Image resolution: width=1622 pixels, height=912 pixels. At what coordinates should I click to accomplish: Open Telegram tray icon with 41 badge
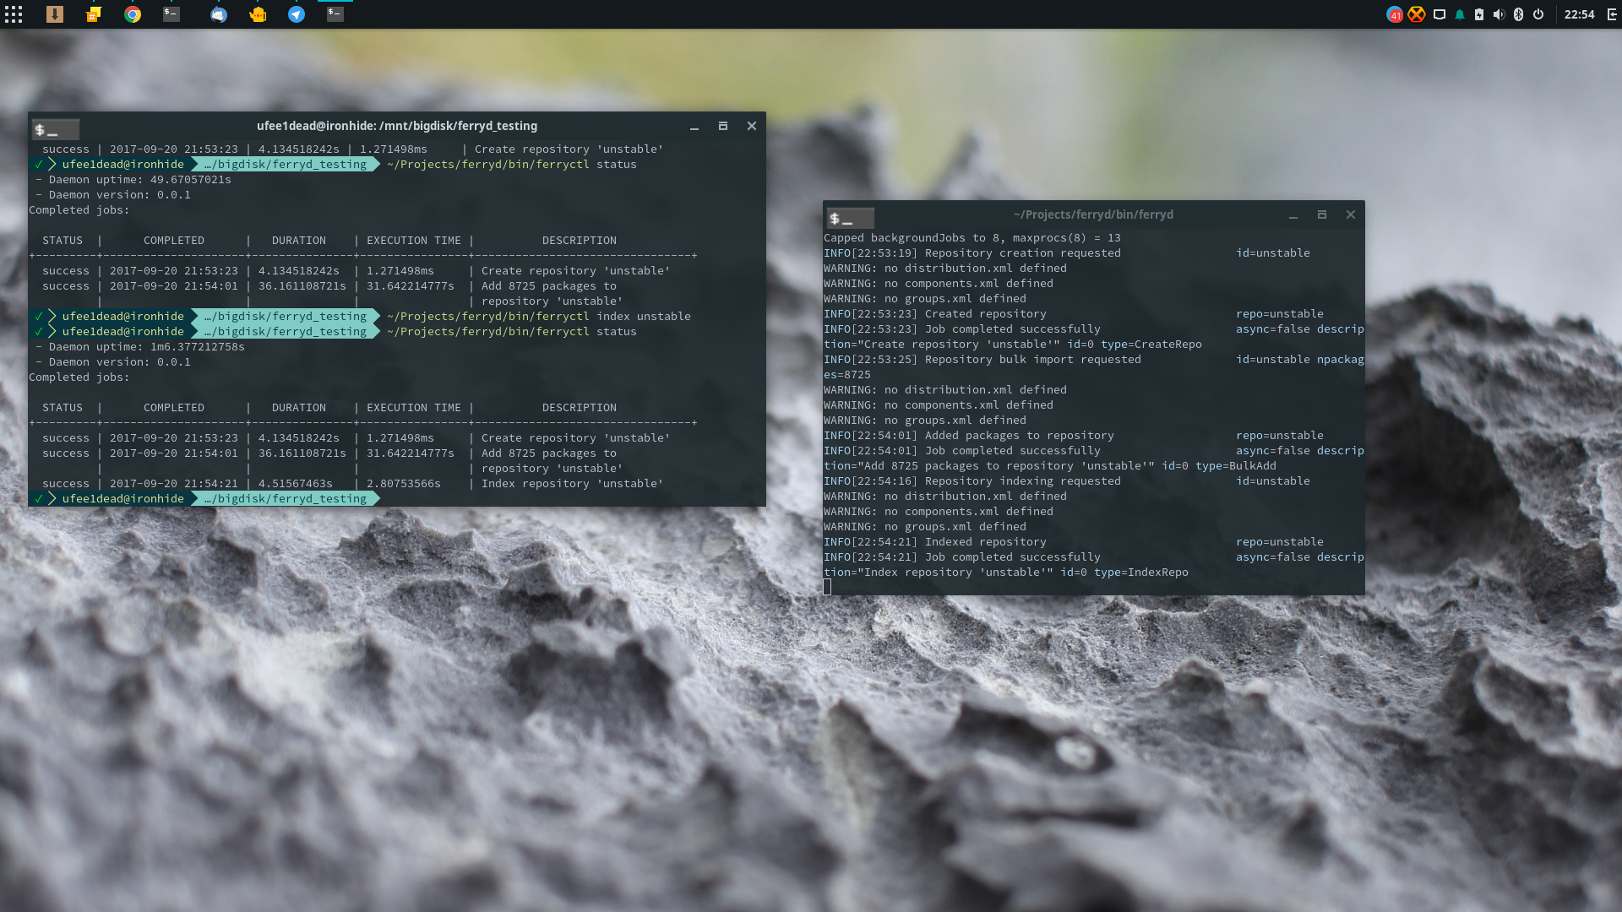tap(1395, 14)
